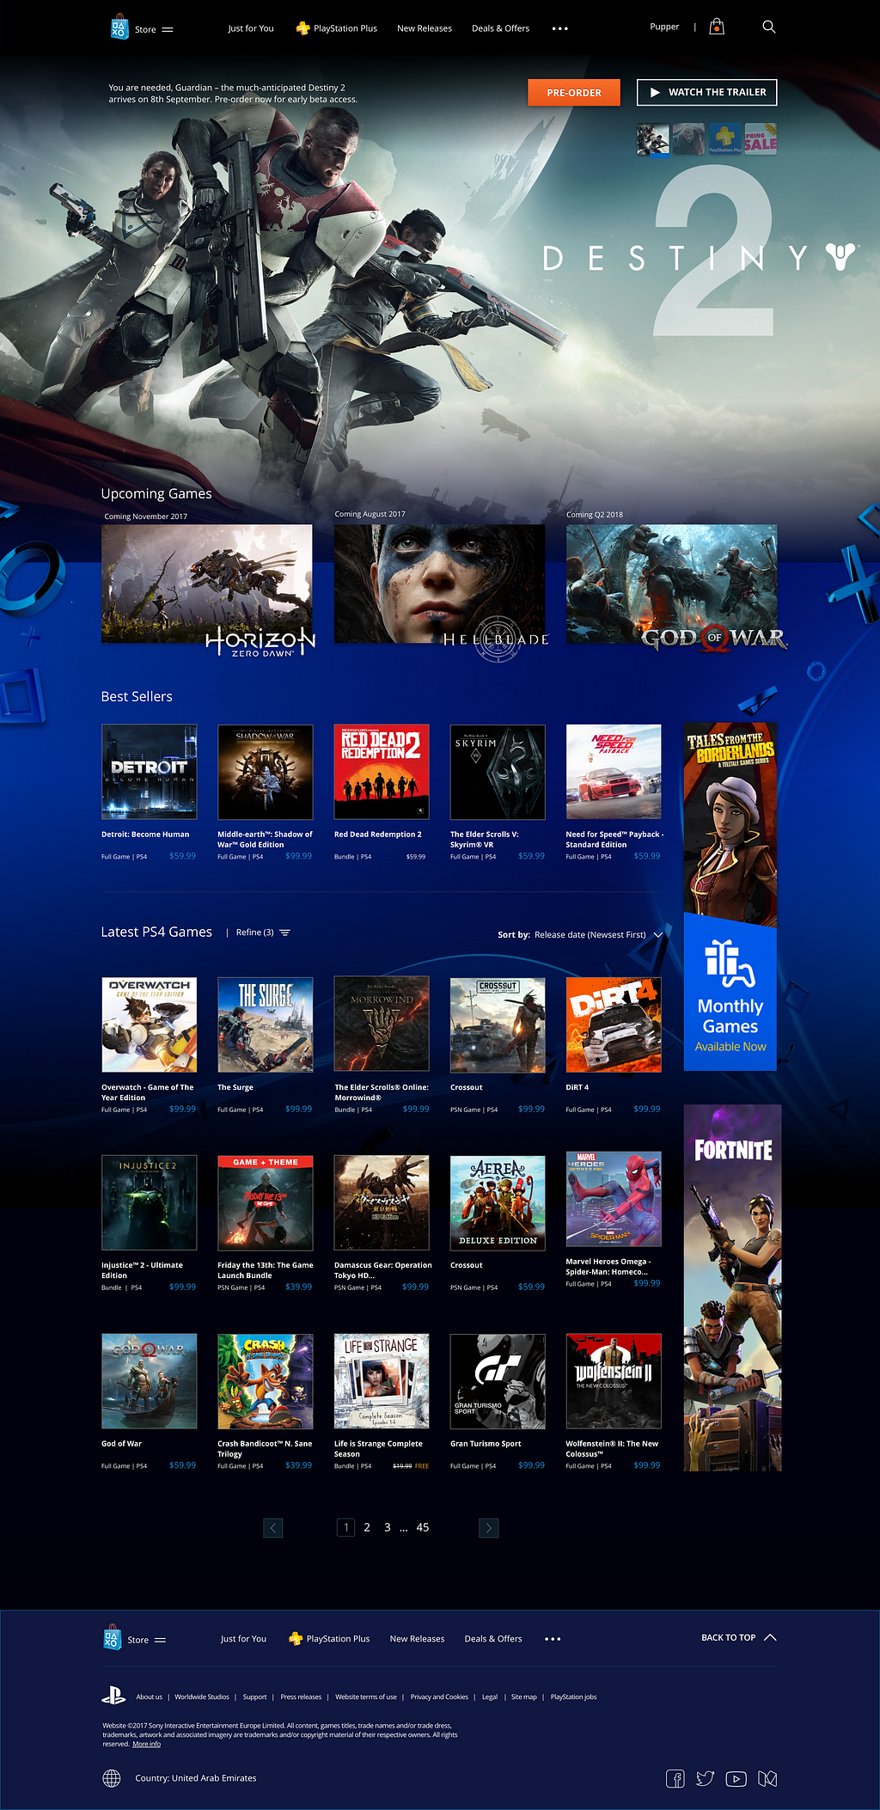Image resolution: width=880 pixels, height=1810 pixels.
Task: Open the YouTube social icon
Action: pyautogui.click(x=736, y=1778)
